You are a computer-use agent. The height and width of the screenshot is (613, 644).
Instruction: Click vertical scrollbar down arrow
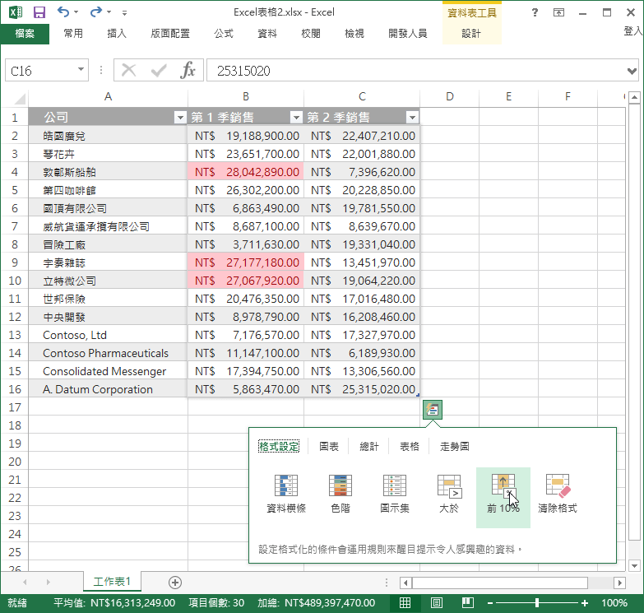[634, 566]
